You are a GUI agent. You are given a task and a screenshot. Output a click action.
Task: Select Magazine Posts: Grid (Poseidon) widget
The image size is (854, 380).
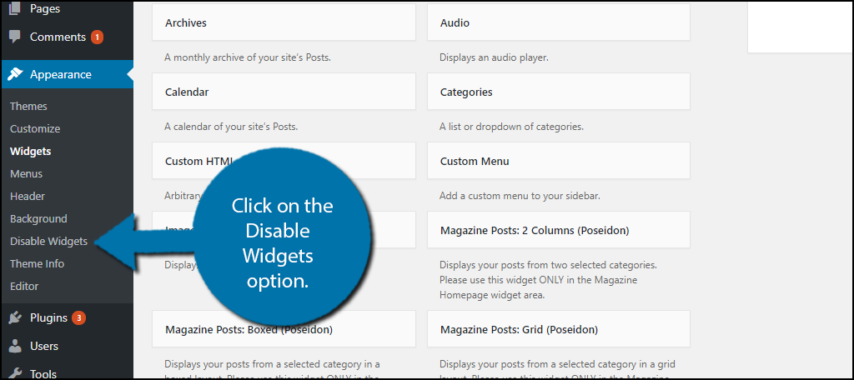coord(558,329)
